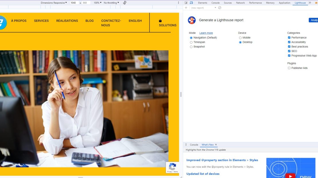Click the rotate viewport icon
This screenshot has height=178, width=318.
point(125,3)
